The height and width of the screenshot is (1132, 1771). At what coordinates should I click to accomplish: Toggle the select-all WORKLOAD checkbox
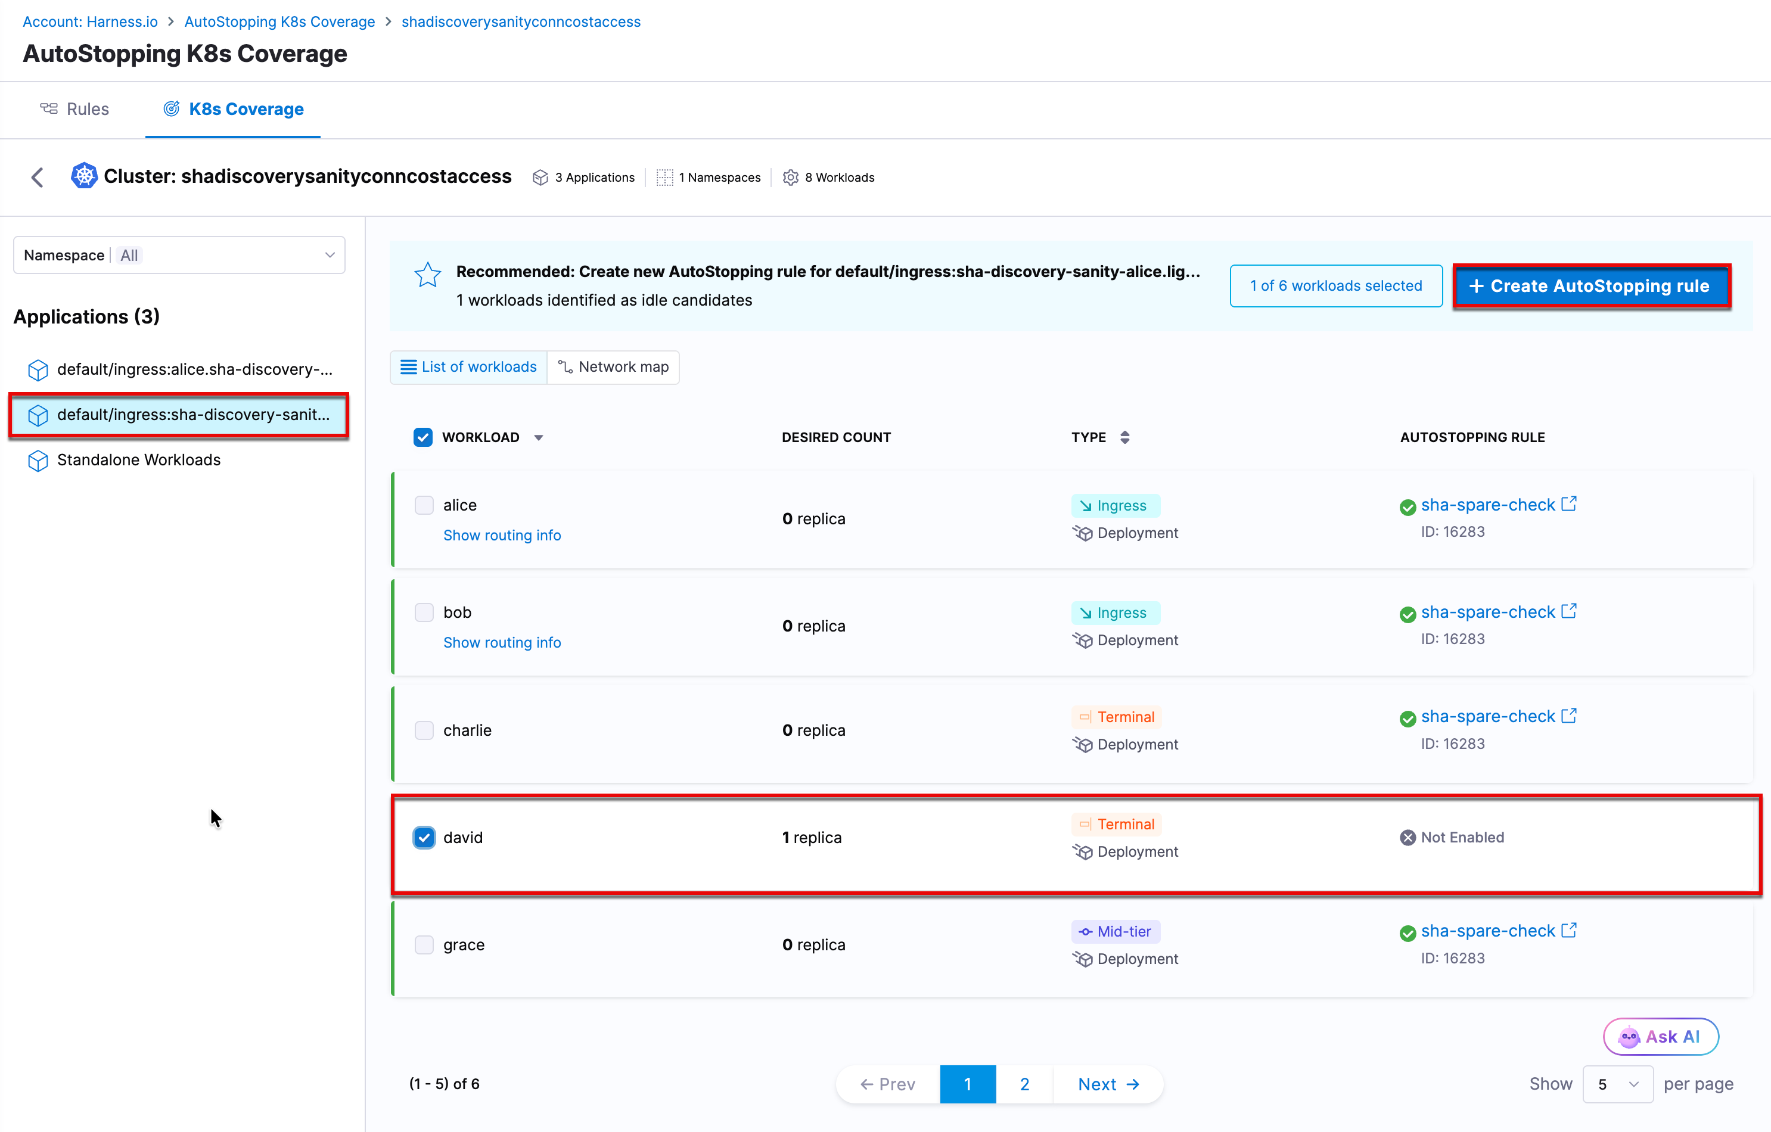(423, 438)
